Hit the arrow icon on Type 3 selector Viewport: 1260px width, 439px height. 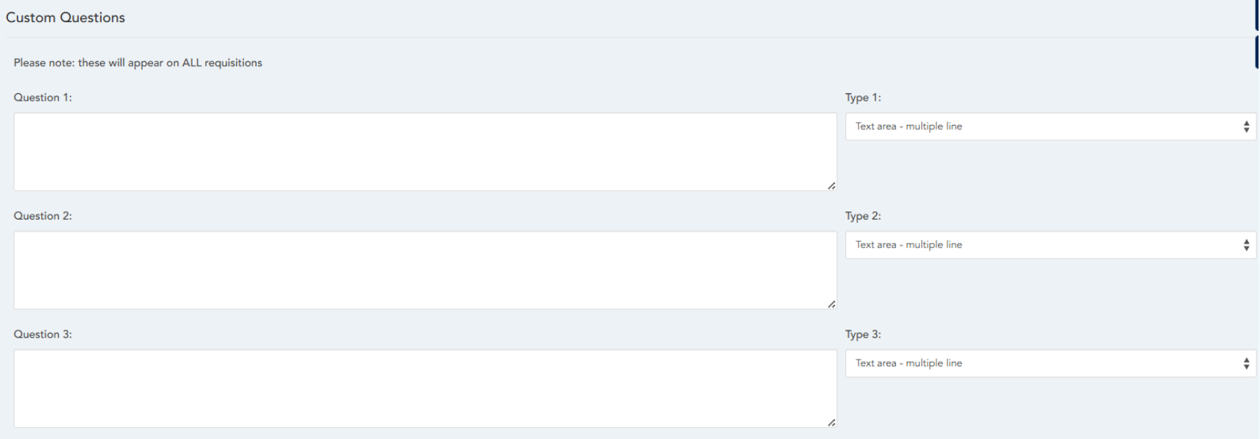(x=1246, y=363)
